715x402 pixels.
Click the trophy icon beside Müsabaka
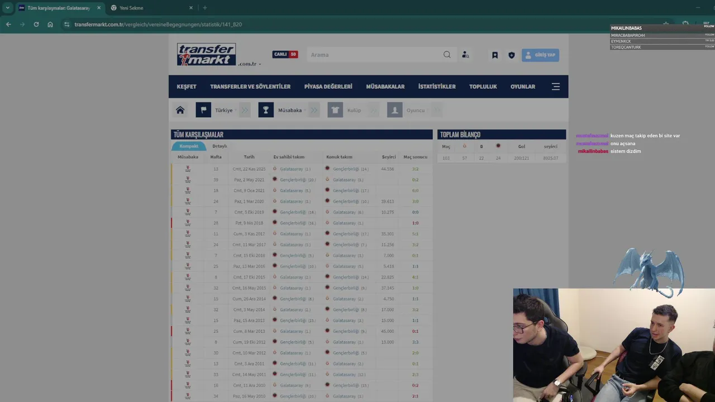click(x=266, y=110)
